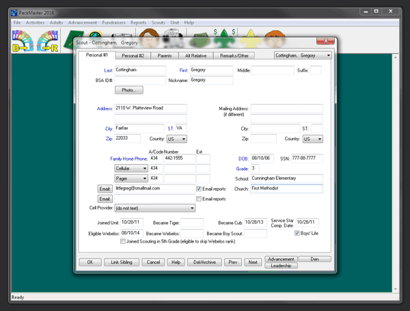
Task: Click the PackMaster app icon in the title bar
Action: point(14,12)
